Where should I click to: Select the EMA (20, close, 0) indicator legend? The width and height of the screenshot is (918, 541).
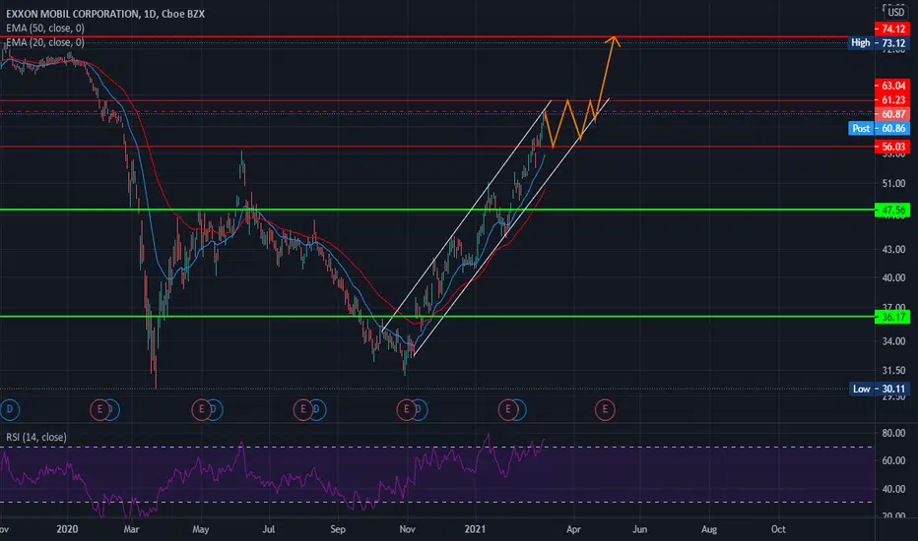[x=45, y=42]
